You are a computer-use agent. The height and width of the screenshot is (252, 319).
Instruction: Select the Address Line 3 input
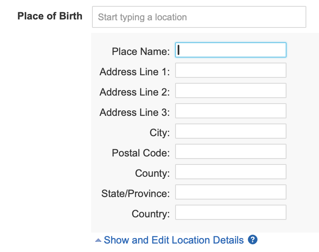coord(231,111)
